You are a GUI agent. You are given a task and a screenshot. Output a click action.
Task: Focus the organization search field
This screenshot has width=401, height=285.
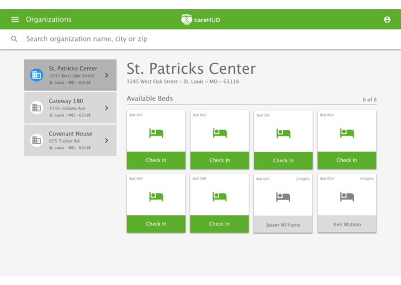201,39
